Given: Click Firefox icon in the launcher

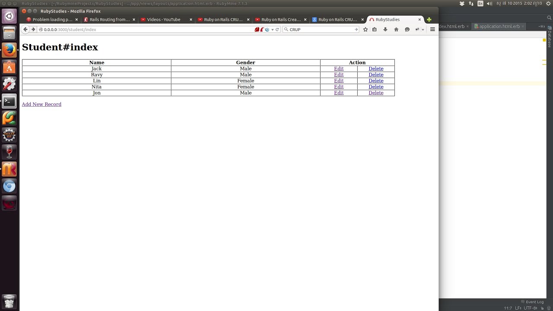Looking at the screenshot, I should [x=9, y=50].
